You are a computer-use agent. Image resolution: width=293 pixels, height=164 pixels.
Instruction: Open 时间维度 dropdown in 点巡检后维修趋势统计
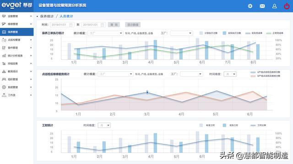230,74
